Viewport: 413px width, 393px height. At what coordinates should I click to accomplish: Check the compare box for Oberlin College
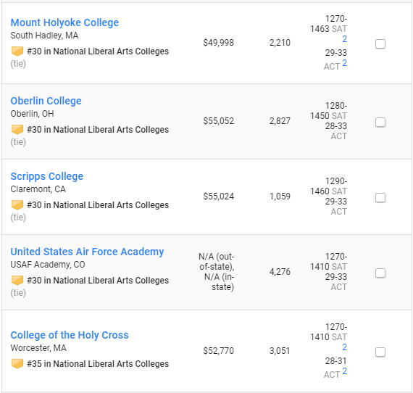[x=380, y=123]
